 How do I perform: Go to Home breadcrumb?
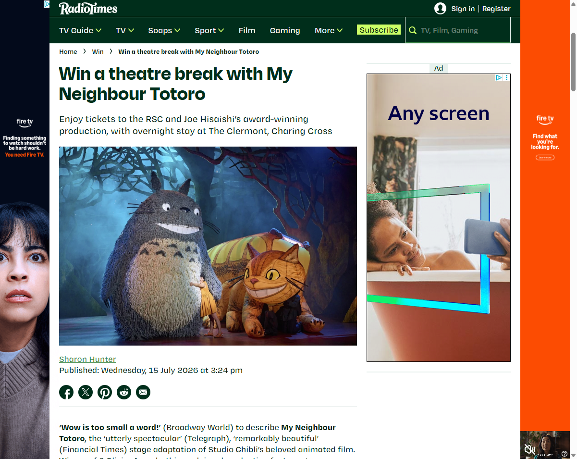coord(68,51)
